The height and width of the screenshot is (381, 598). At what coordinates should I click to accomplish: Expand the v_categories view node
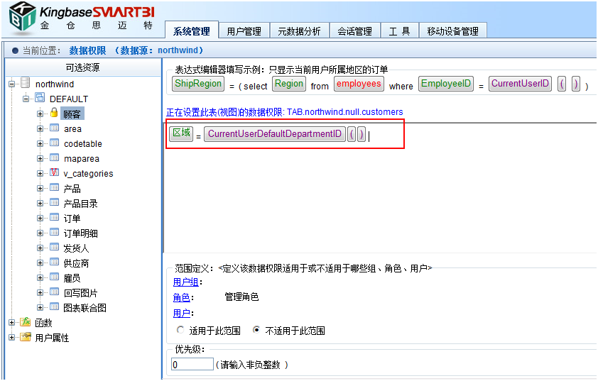click(40, 173)
